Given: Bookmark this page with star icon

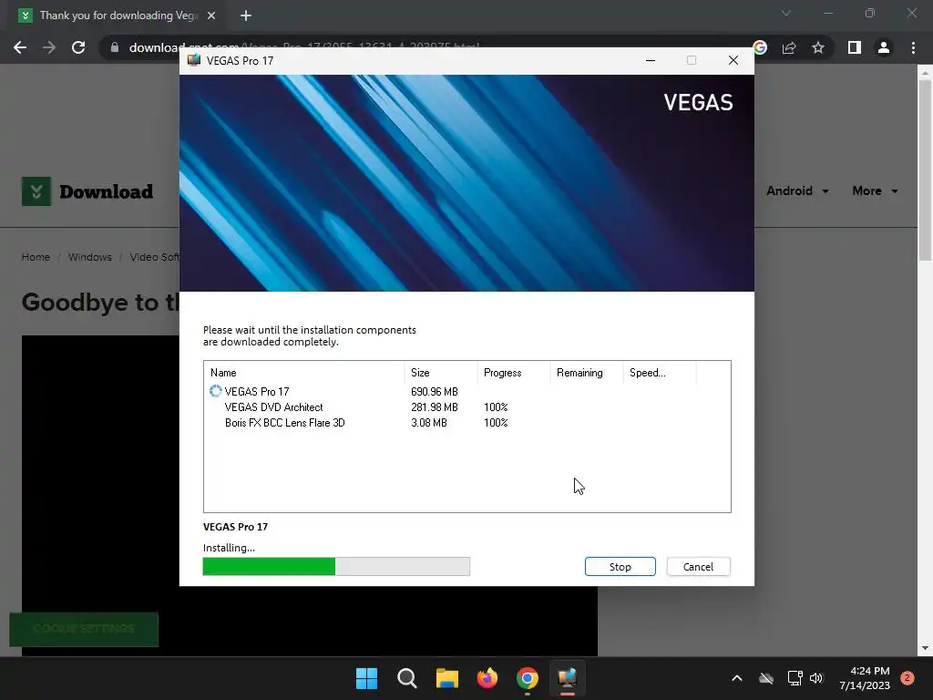Looking at the screenshot, I should [818, 47].
